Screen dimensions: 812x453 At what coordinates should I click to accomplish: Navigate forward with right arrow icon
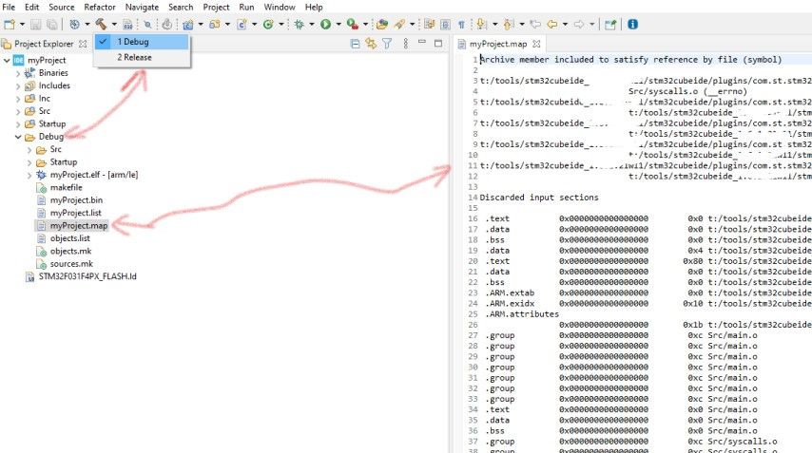[578, 25]
